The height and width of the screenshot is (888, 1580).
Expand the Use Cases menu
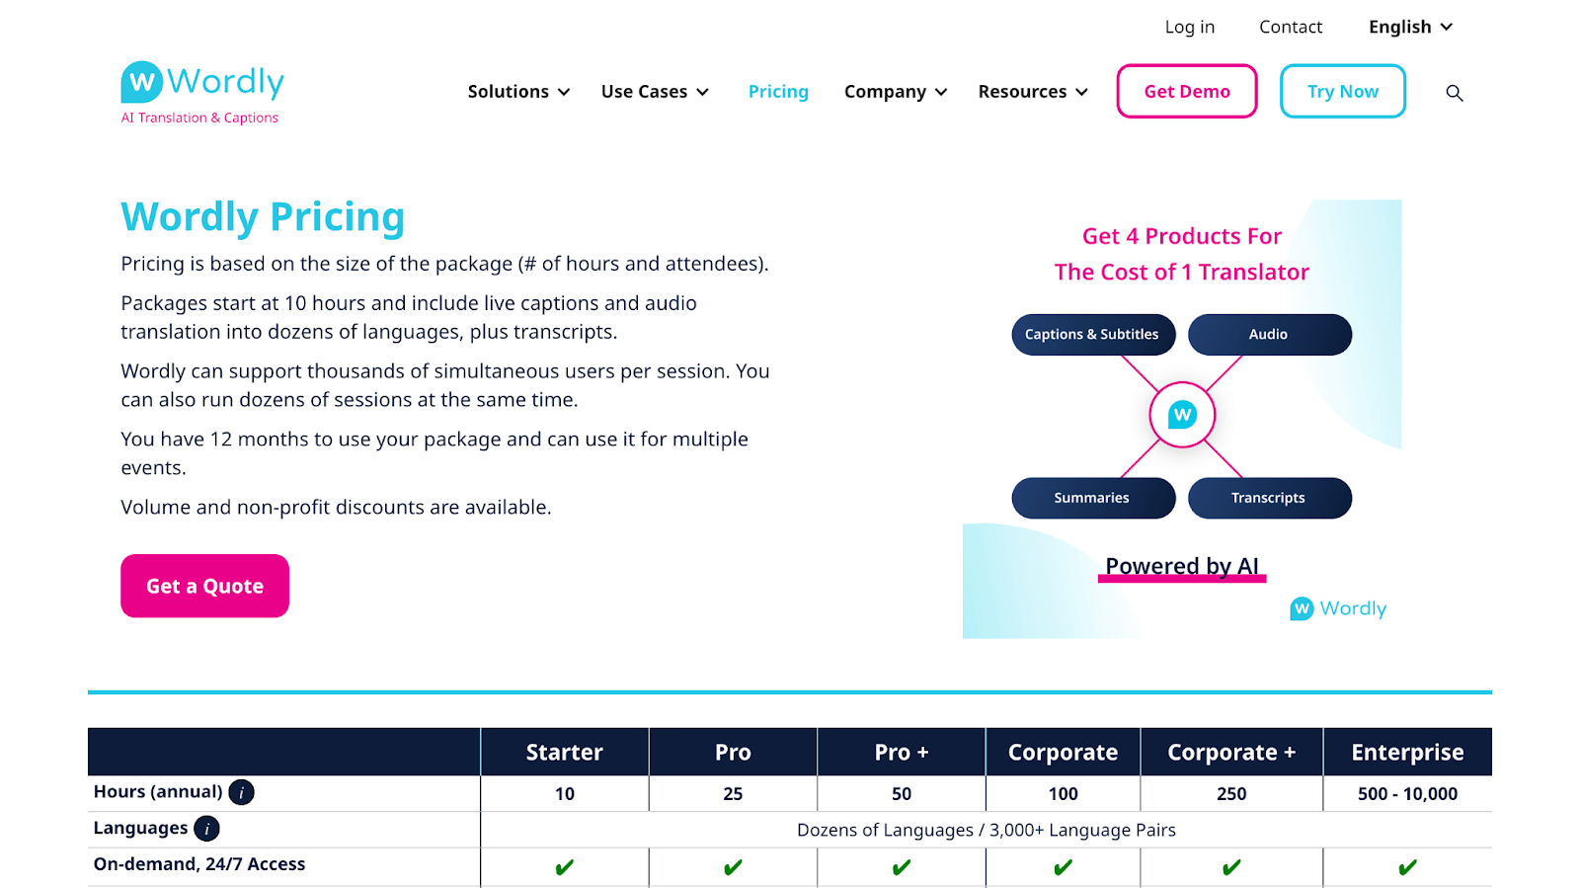tap(655, 92)
